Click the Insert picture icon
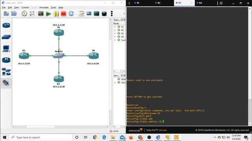 point(89,14)
